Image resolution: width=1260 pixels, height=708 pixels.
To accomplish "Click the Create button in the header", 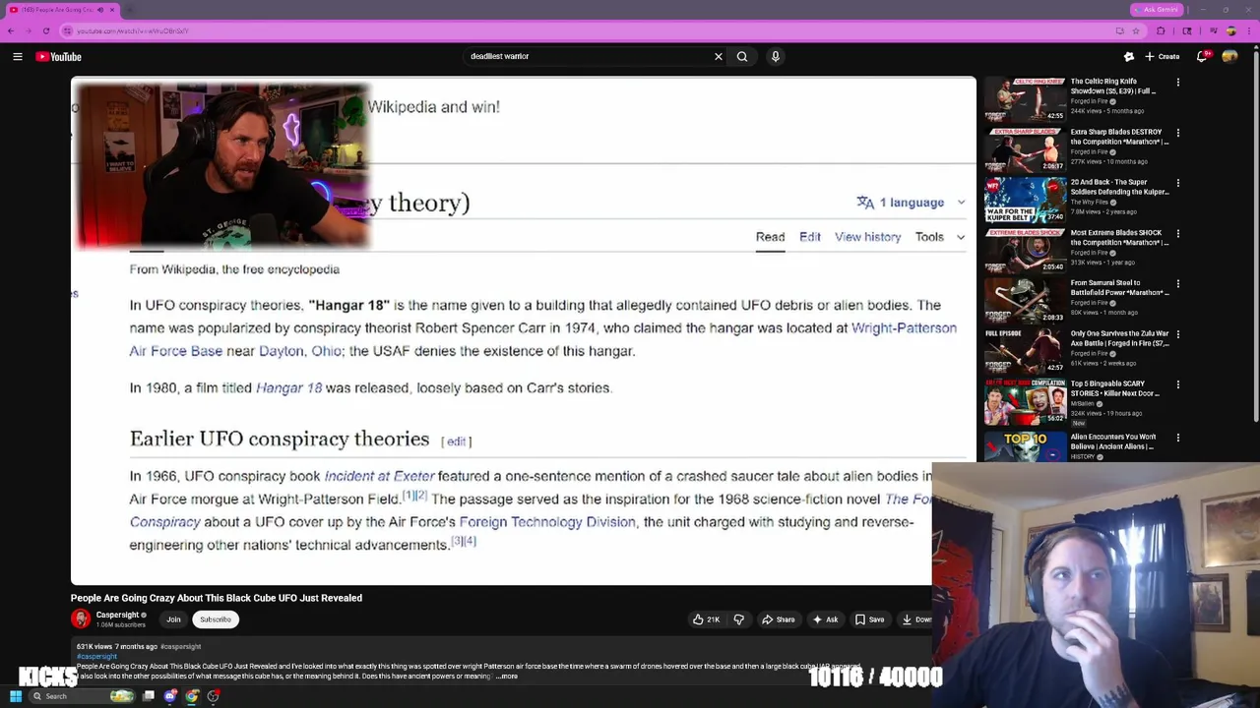I will tap(1163, 57).
